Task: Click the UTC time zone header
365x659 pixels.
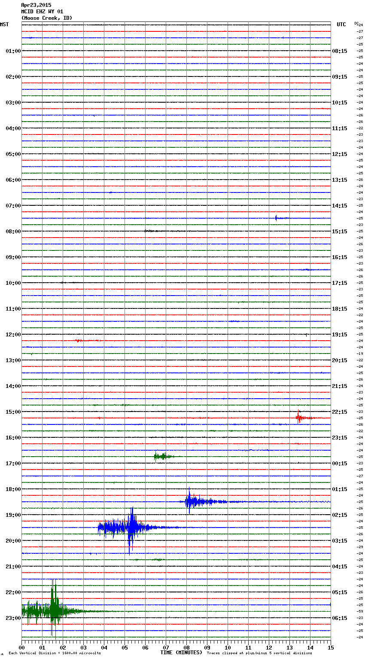Action: tap(341, 24)
